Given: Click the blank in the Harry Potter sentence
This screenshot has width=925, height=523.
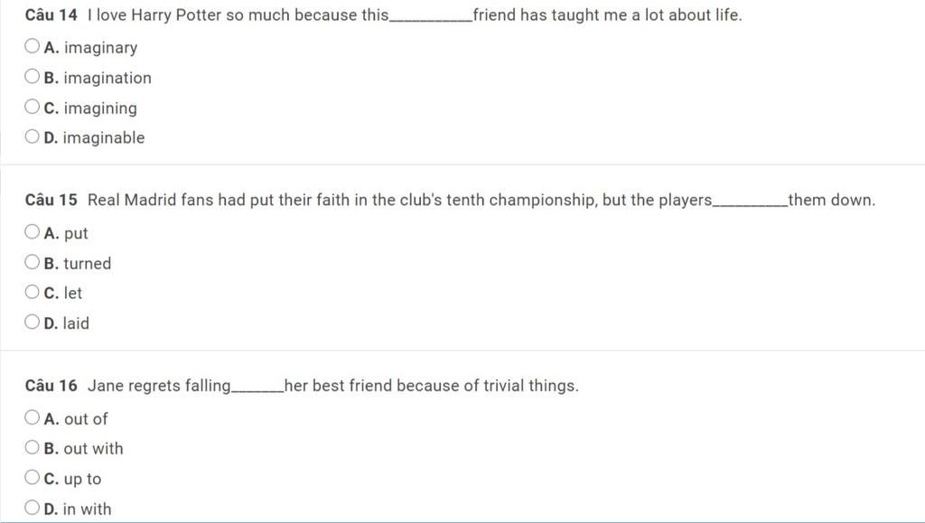Looking at the screenshot, I should click(x=430, y=17).
